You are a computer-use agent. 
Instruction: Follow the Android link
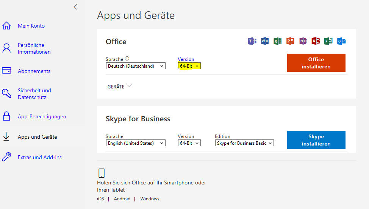coord(122,199)
